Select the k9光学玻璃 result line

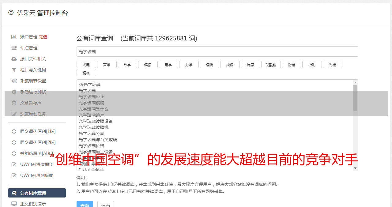pyautogui.click(x=89, y=85)
